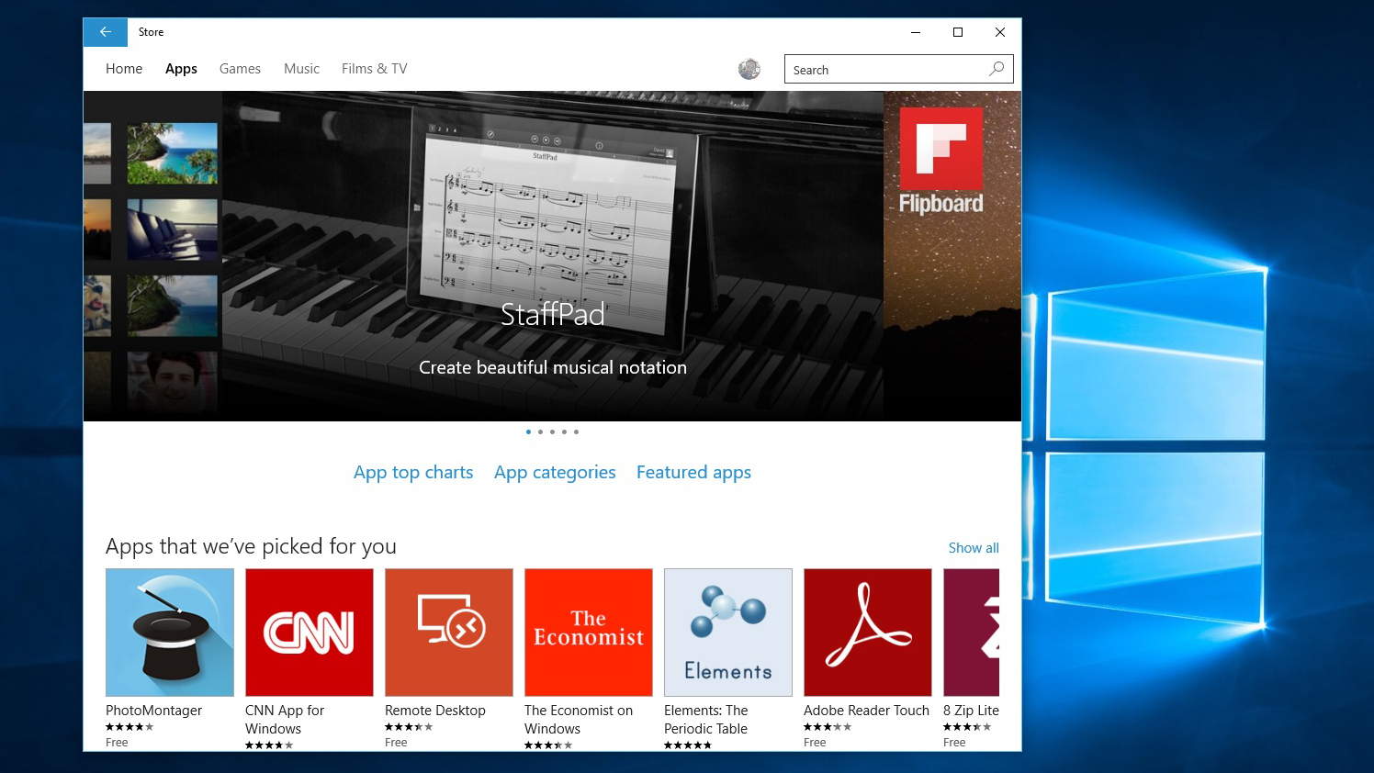Viewport: 1374px width, 773px height.
Task: Open The Economist on Windows tile
Action: pos(588,633)
